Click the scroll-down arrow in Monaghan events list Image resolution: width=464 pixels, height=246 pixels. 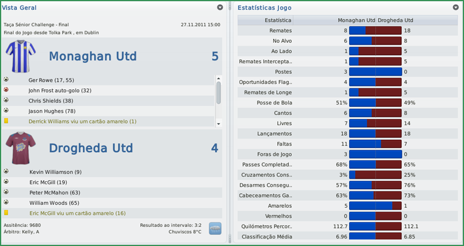point(219,124)
